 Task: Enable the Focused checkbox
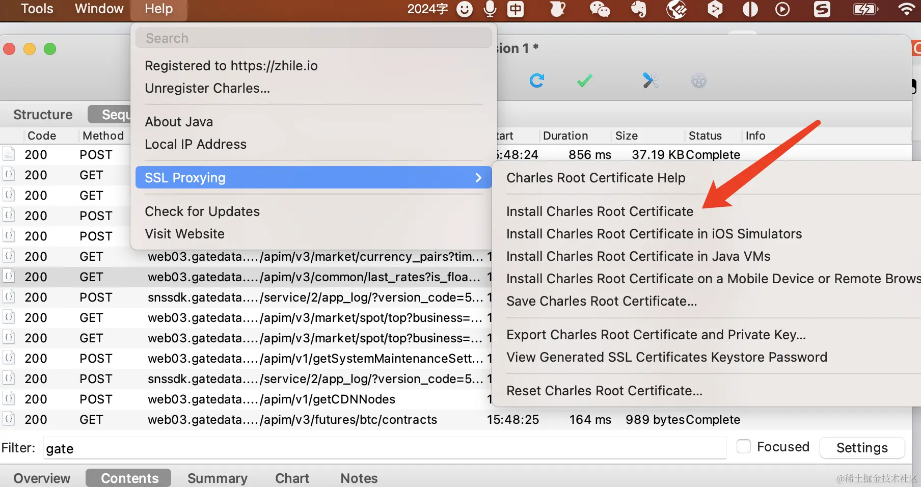[744, 446]
